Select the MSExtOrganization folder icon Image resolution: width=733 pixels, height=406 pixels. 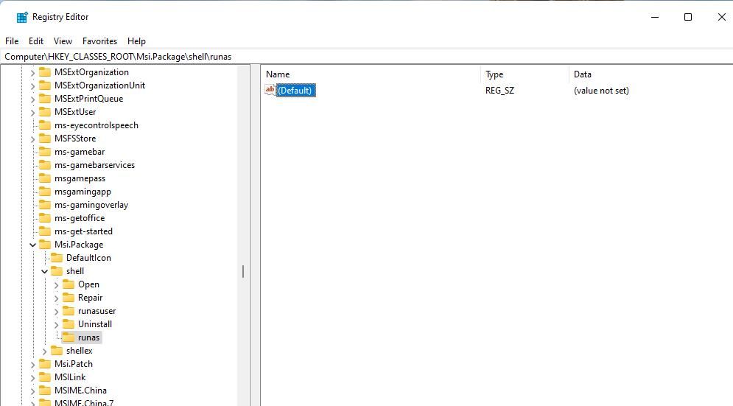(45, 72)
